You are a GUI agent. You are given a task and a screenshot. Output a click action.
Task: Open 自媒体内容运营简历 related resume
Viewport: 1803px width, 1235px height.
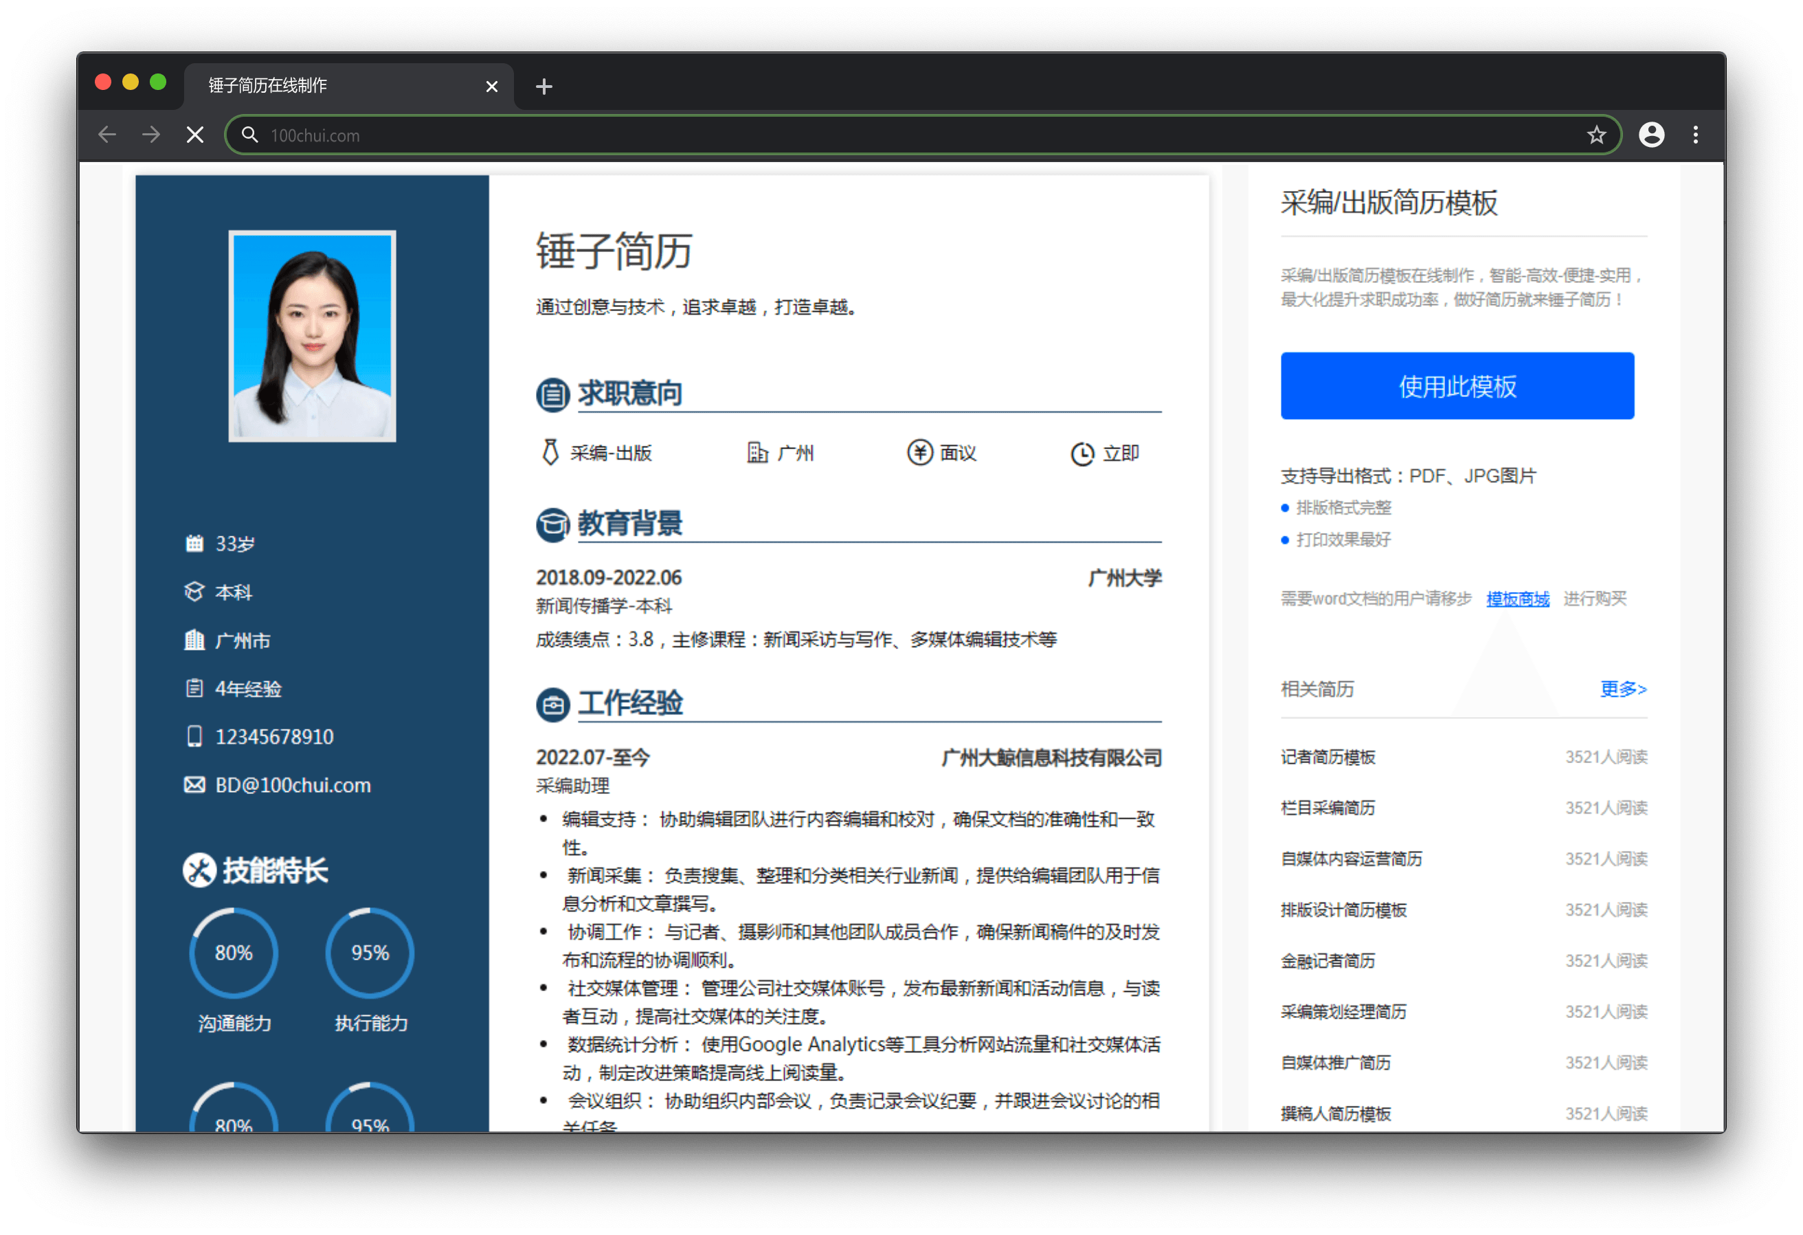point(1351,859)
